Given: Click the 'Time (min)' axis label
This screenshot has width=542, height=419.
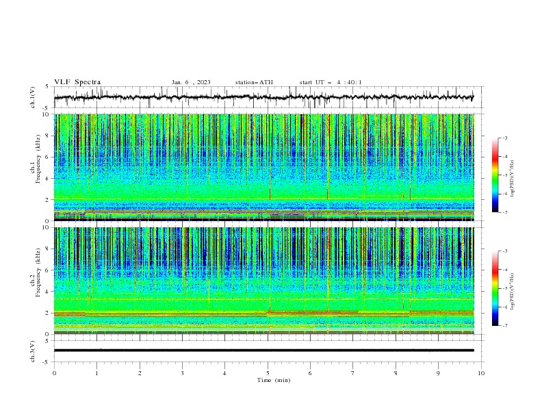Looking at the screenshot, I should tap(274, 380).
